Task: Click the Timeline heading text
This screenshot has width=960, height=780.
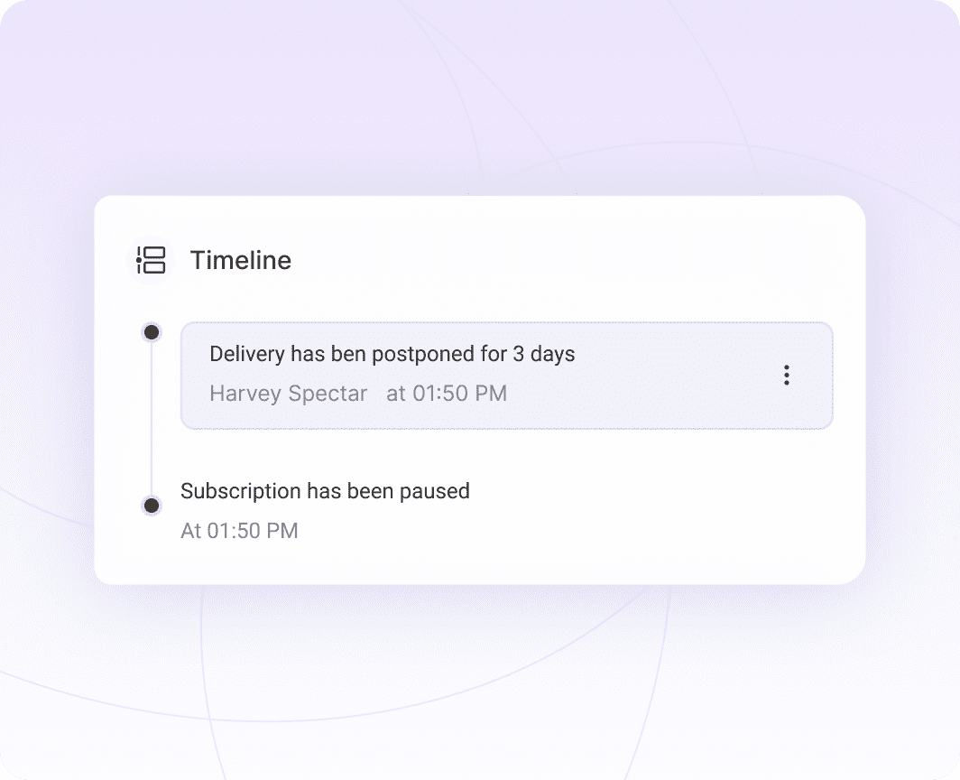Action: point(240,260)
